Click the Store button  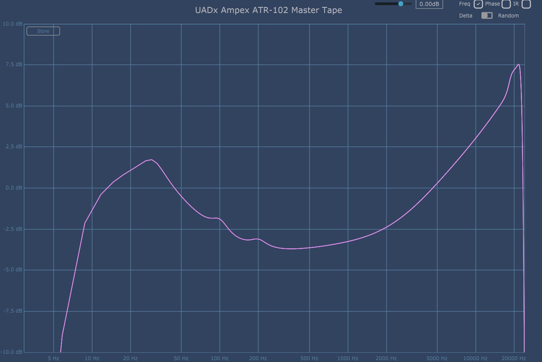click(x=43, y=31)
